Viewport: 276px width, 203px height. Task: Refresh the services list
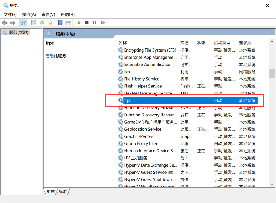[42, 23]
